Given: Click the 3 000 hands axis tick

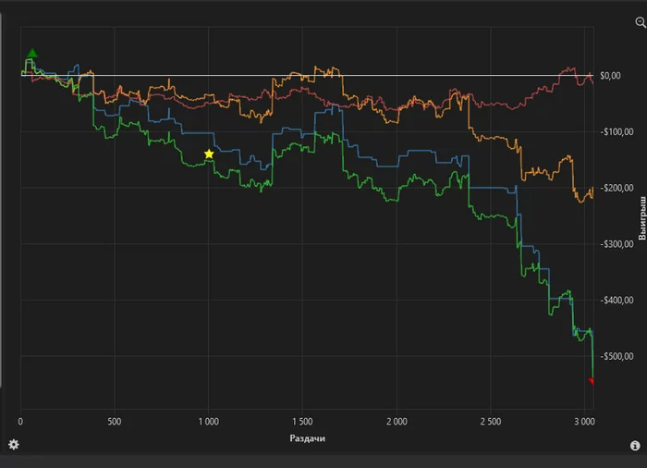Looking at the screenshot, I should (x=583, y=422).
